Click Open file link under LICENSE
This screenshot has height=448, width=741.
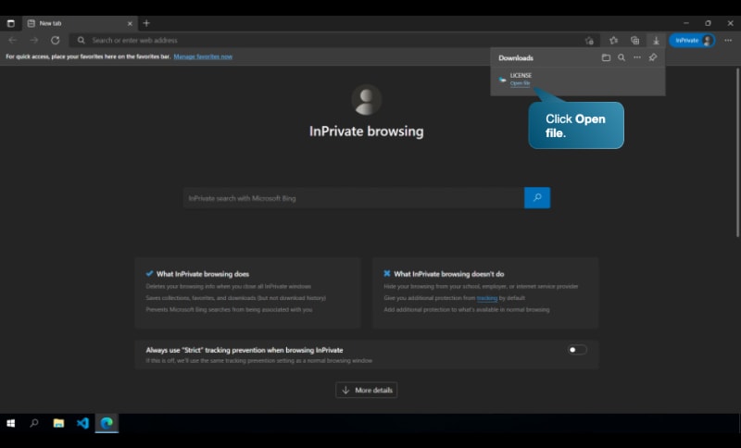click(520, 83)
